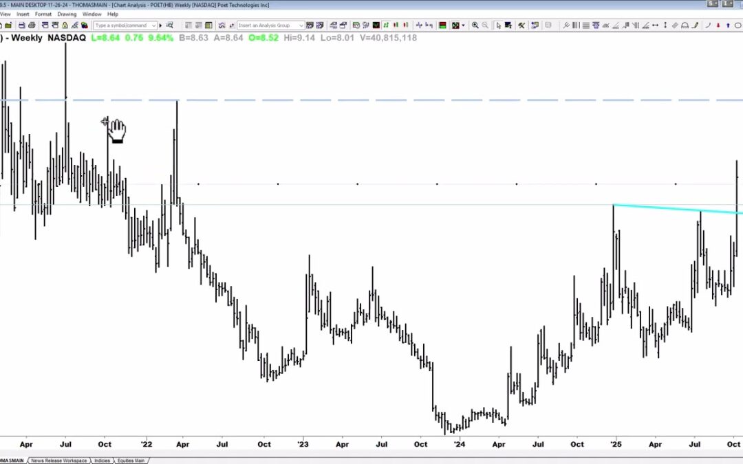The height and width of the screenshot is (464, 743).
Task: Open the Format menu
Action: coord(43,14)
